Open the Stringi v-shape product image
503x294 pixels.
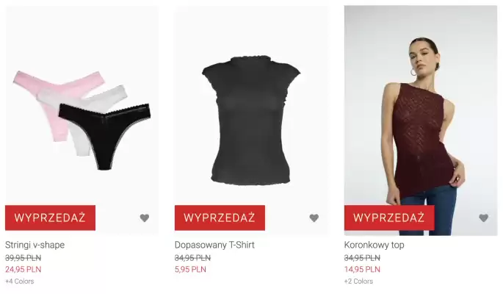click(x=82, y=121)
